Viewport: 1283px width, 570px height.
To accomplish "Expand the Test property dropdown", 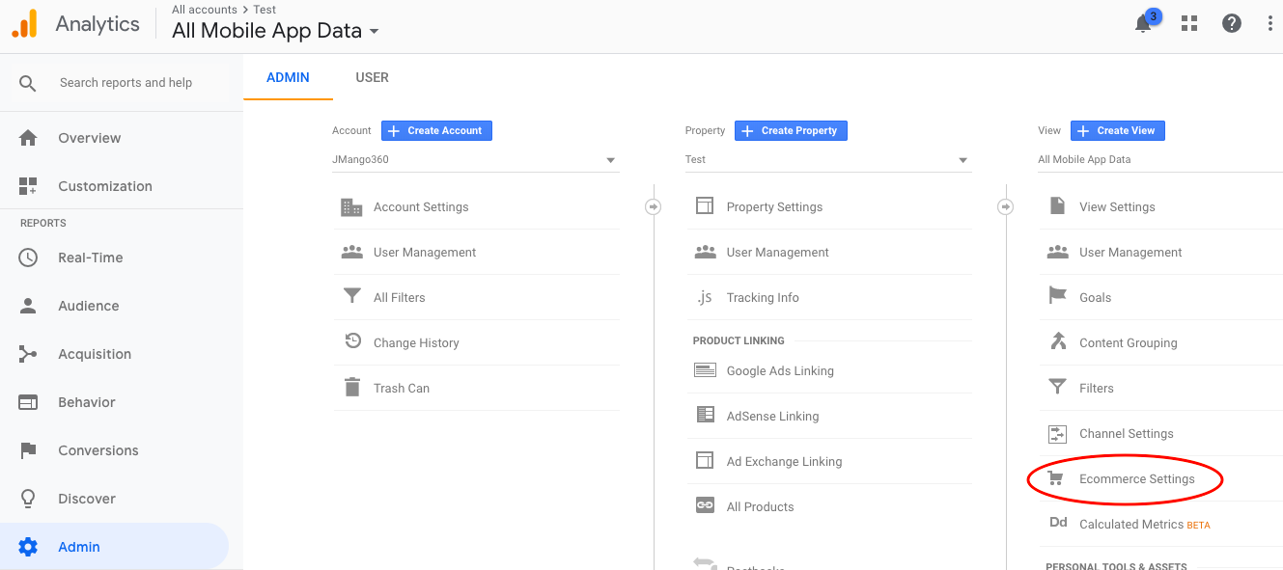I will (962, 160).
